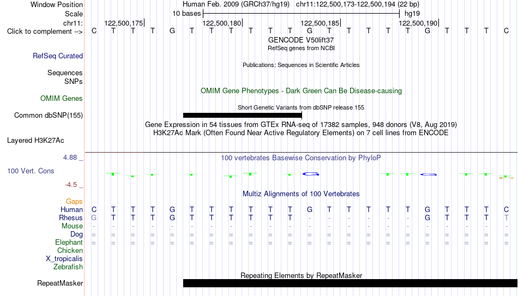Click the Rhesus species label
Viewport: 518px width, 296px height.
(x=71, y=218)
